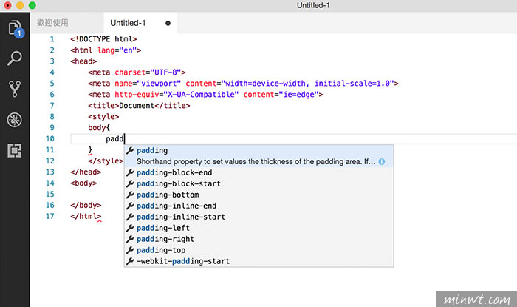517x307 pixels.
Task: Choose padding-right in the suggestion list
Action: click(258, 239)
